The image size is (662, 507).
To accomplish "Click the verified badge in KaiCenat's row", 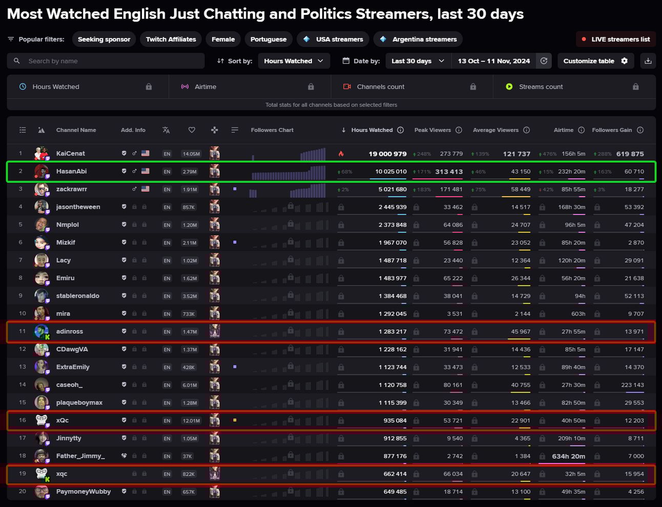I will [x=124, y=153].
